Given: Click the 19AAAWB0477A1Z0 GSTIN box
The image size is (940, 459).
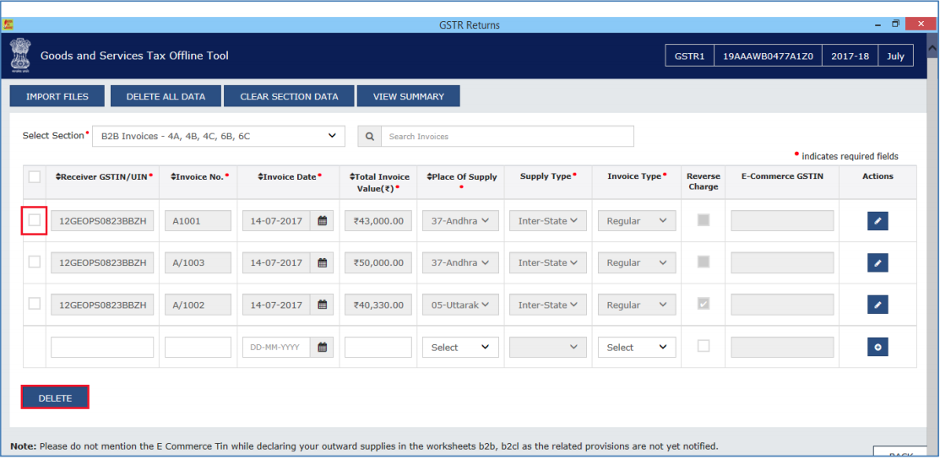Looking at the screenshot, I should 768,55.
